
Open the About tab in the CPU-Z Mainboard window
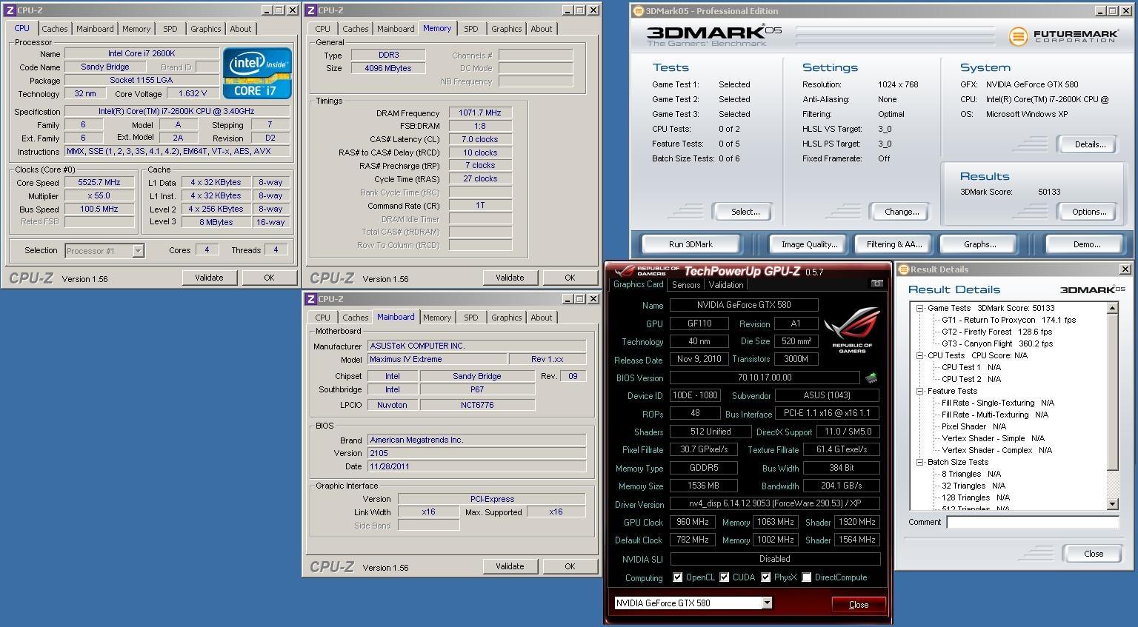pos(542,318)
